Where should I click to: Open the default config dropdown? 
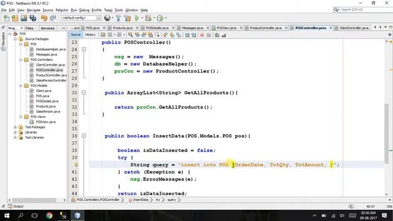pos(81,18)
